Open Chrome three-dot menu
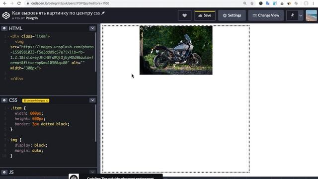The height and width of the screenshot is (179, 318). tap(314, 3)
